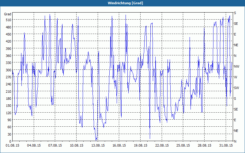Click the "W" compass direction label
This screenshot has width=245, height=153.
pos(236,77)
